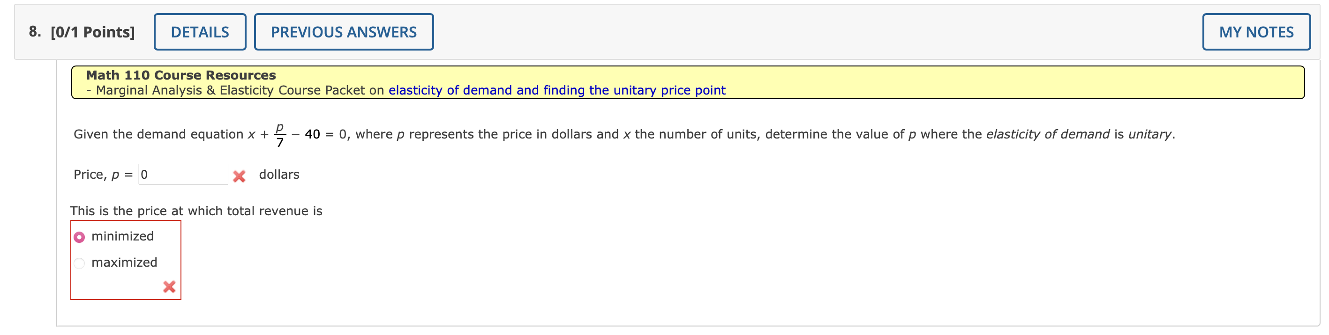The height and width of the screenshot is (335, 1329).
Task: Select the value 0 in the answer field
Action: [145, 175]
